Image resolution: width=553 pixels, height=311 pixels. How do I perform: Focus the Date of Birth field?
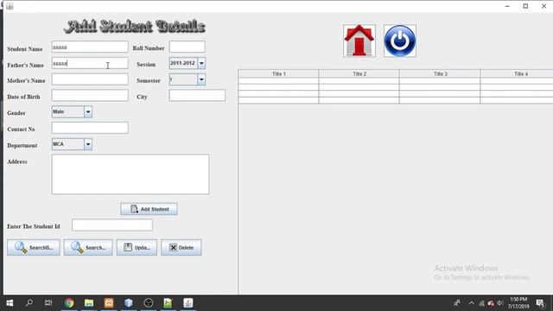click(x=90, y=96)
